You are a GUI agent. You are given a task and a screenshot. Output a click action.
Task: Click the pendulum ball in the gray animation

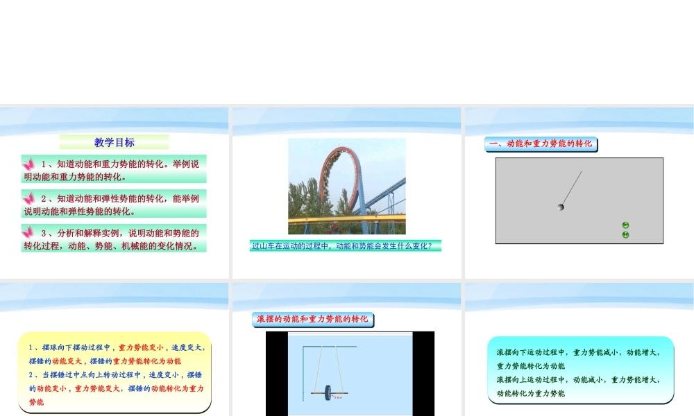[561, 207]
